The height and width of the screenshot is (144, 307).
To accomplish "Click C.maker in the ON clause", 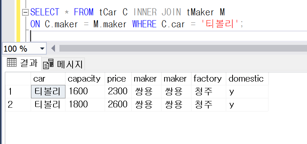I will (x=61, y=24).
